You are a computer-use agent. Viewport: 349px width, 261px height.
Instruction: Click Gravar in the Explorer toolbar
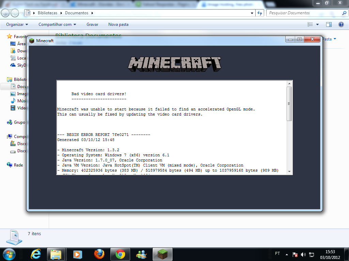[x=92, y=24]
